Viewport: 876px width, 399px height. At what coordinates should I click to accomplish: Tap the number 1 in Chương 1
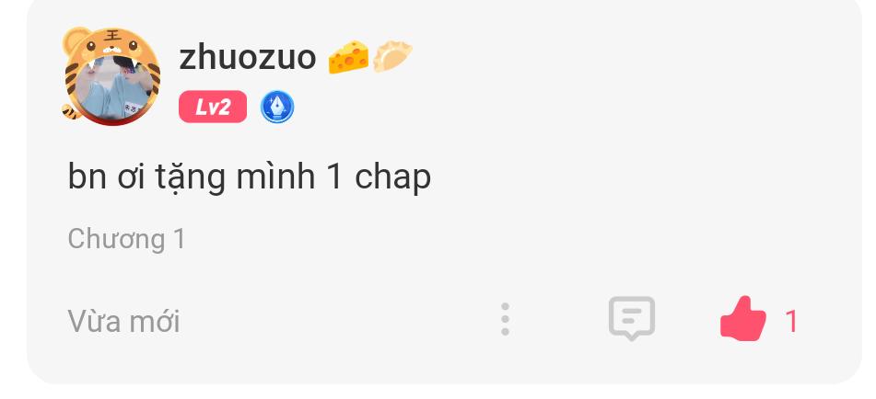[x=180, y=238]
